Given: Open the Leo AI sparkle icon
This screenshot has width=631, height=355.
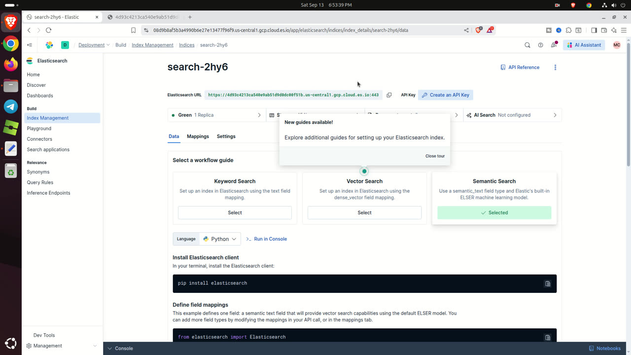Looking at the screenshot, I should tap(614, 30).
